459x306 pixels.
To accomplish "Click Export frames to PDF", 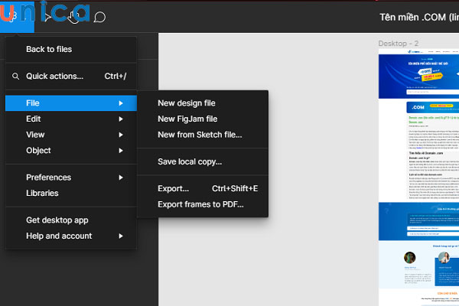I will pos(195,204).
